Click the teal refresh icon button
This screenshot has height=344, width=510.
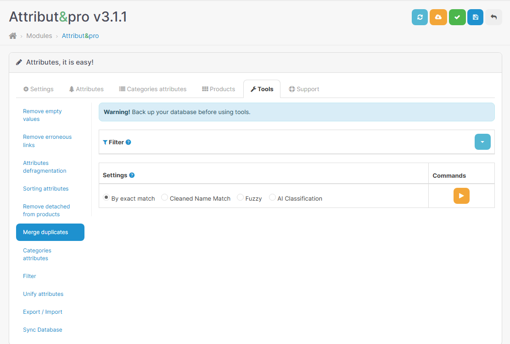coord(420,17)
